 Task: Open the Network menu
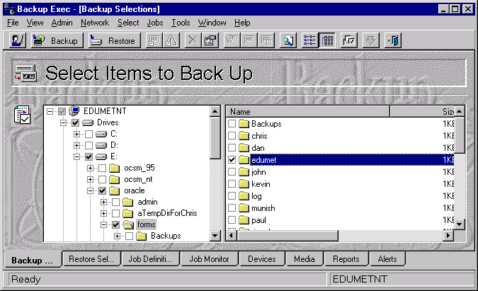tap(95, 23)
